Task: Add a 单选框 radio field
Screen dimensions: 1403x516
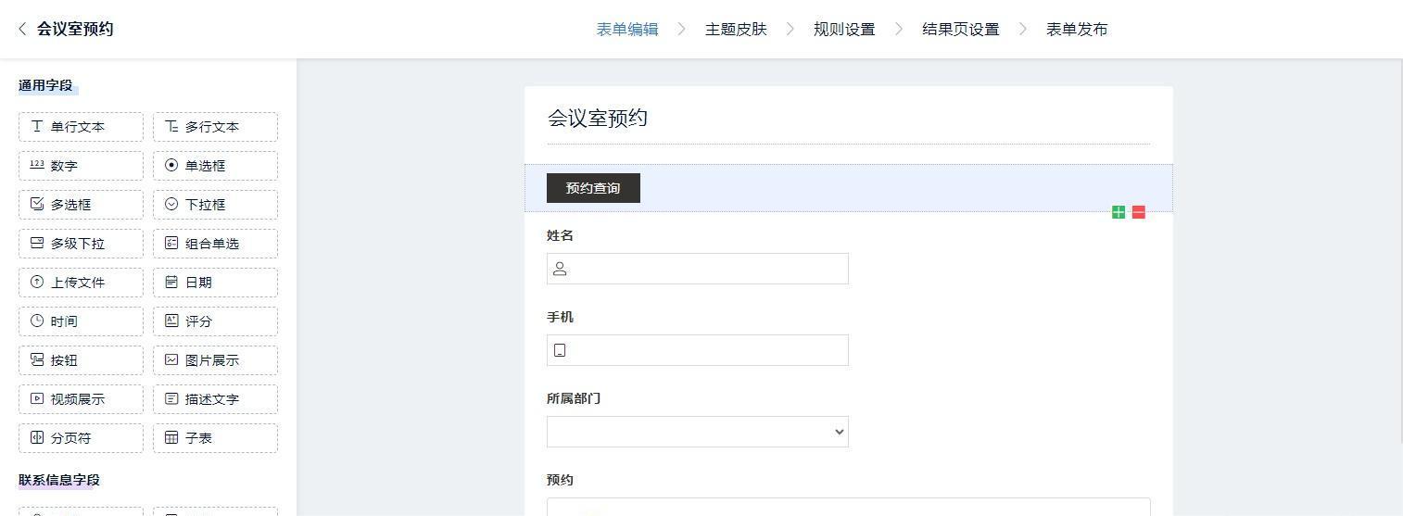Action: pos(215,166)
